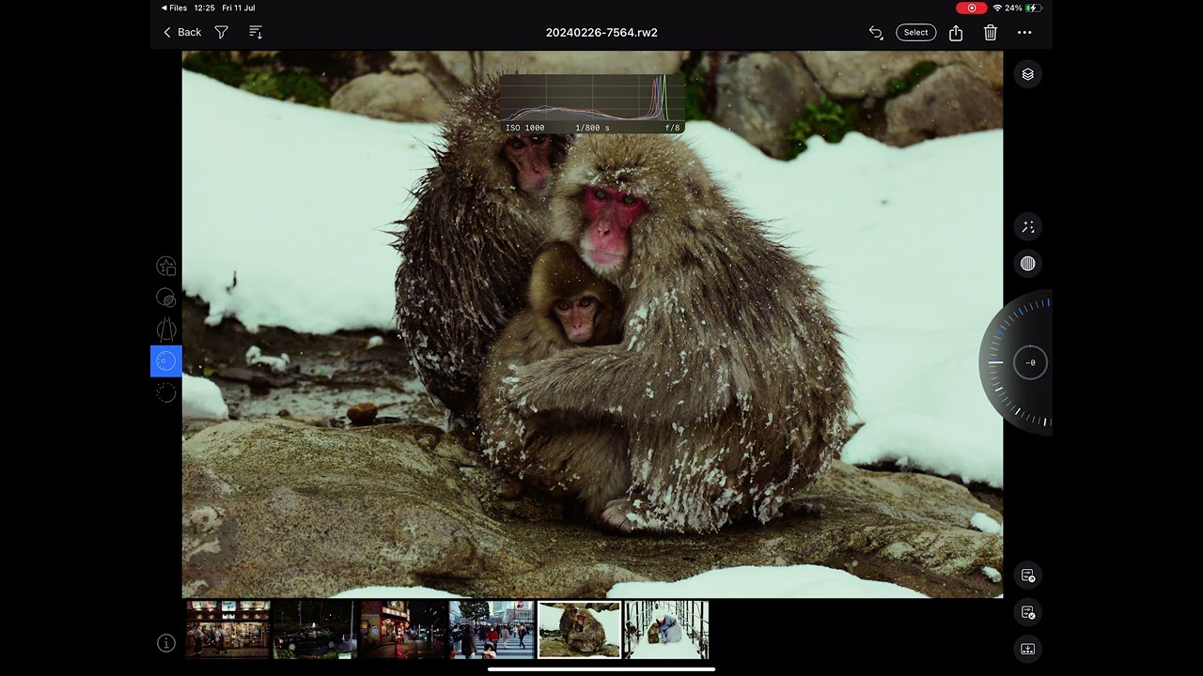
Task: Select the snowy bridge thumbnail
Action: click(666, 629)
